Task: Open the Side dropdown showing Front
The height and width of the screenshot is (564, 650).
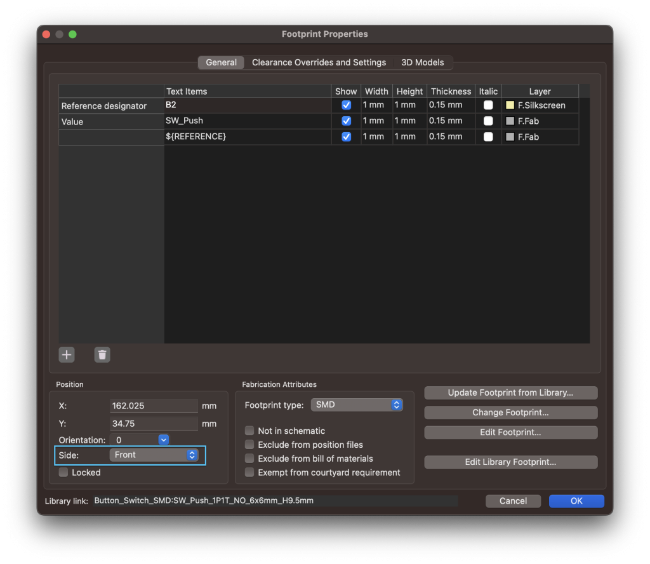Action: click(154, 455)
